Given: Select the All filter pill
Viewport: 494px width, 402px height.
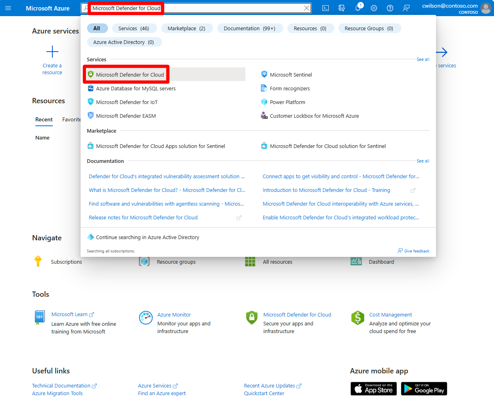Looking at the screenshot, I should (97, 28).
